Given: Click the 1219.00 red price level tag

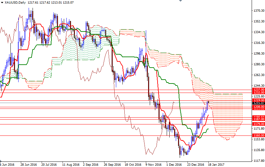Looking at the screenshot, I should pyautogui.click(x=258, y=100).
